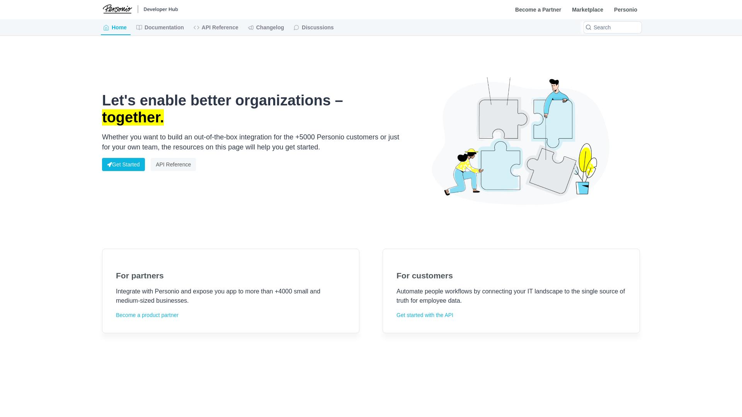Follow Become a product partner link
This screenshot has height=417, width=742.
(147, 315)
